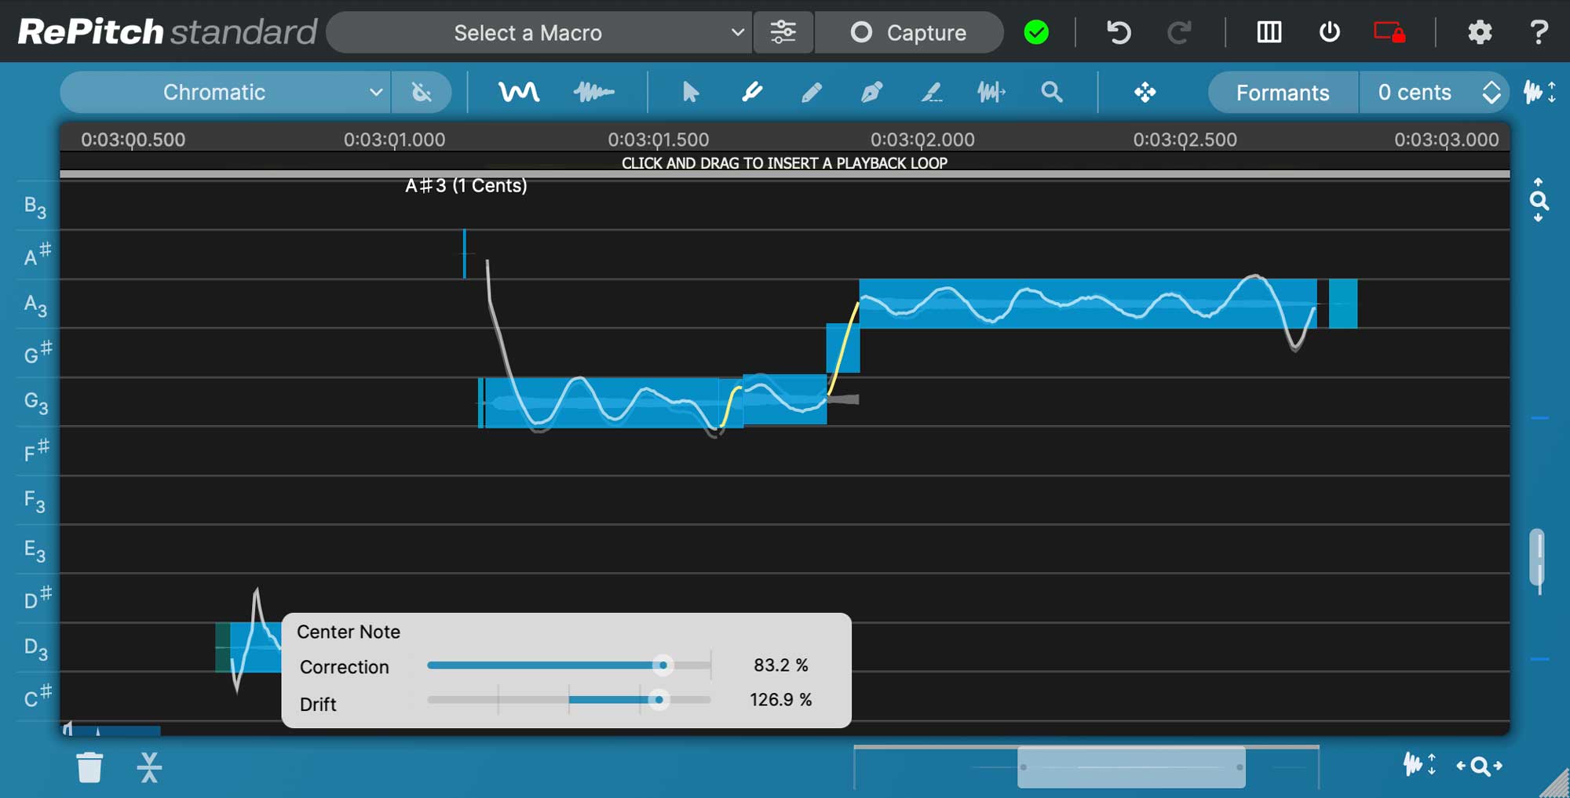Adjust the 0 cents stepper arrows
This screenshot has width=1570, height=798.
1491,92
